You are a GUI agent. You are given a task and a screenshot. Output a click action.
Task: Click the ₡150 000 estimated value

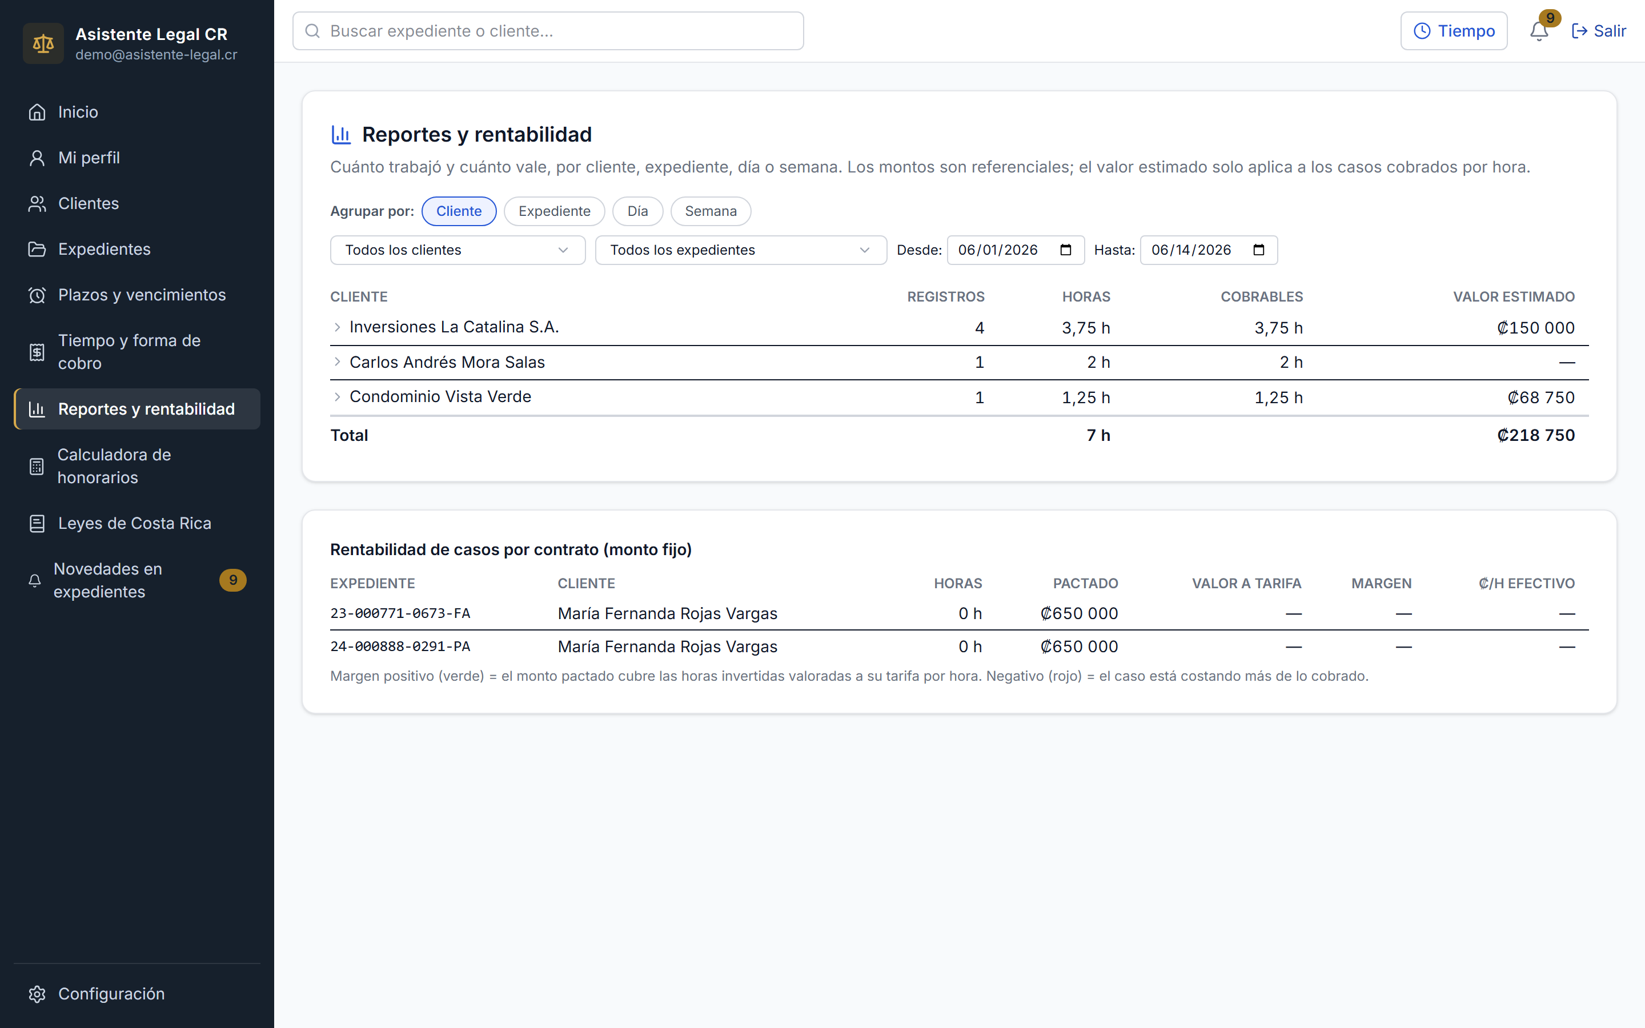[1535, 328]
